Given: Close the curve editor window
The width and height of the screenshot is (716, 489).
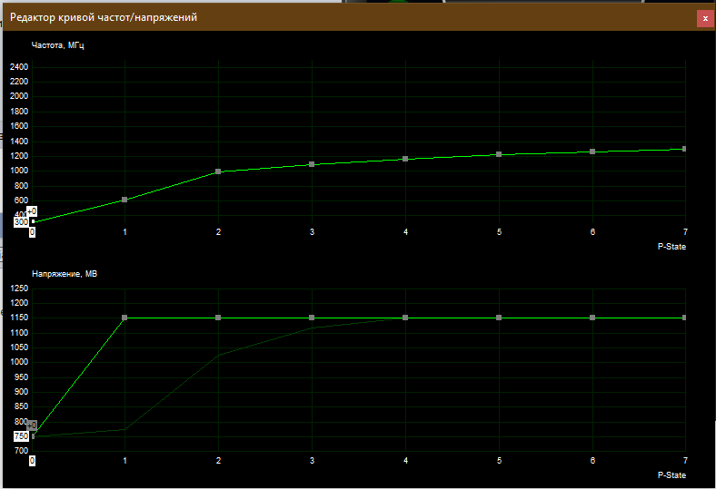Looking at the screenshot, I should pos(705,19).
